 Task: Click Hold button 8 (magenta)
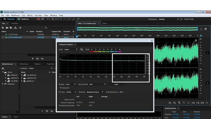pos(120,50)
